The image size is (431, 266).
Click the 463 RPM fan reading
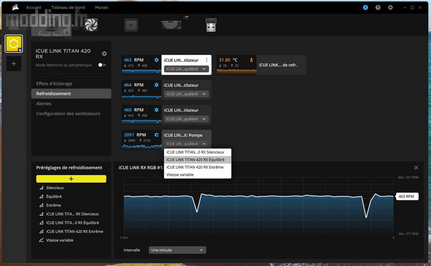click(133, 60)
